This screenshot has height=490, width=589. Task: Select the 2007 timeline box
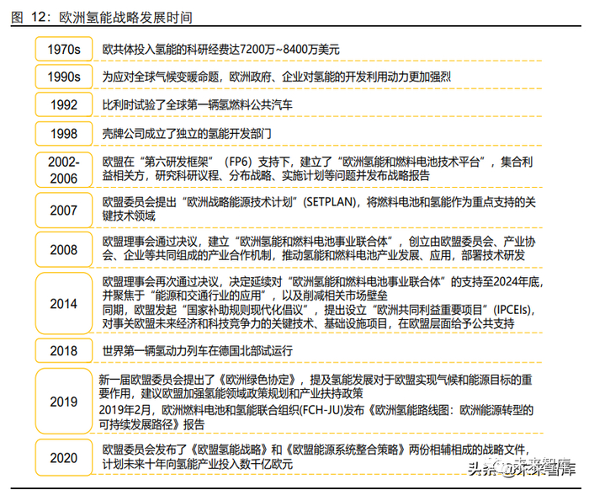point(64,210)
